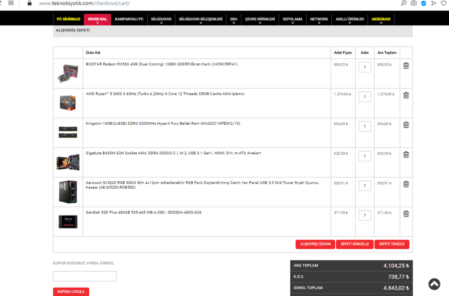
Task: Expand BİLGİSAYAR BİLEŞENLERİ menu
Action: [x=201, y=19]
